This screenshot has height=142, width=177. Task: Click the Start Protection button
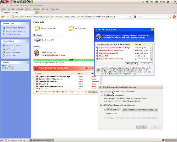tap(93, 92)
